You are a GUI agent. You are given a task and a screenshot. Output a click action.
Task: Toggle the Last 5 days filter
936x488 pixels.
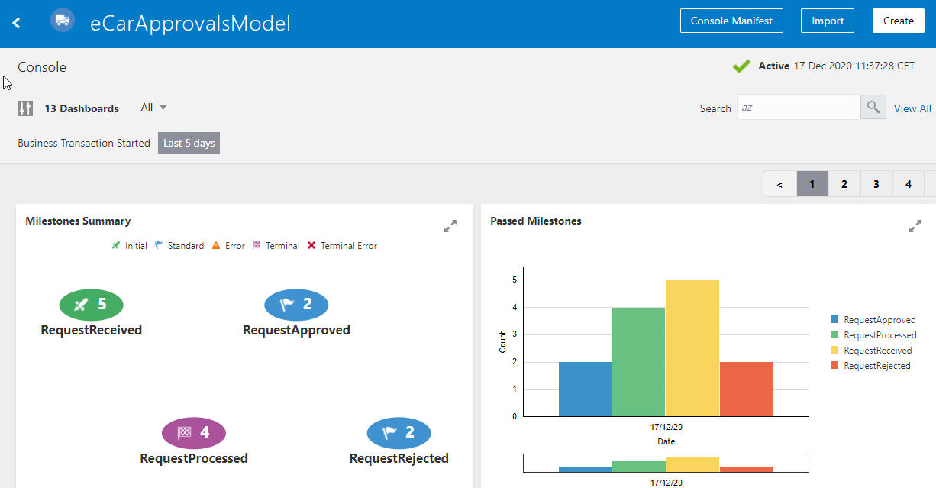click(188, 142)
